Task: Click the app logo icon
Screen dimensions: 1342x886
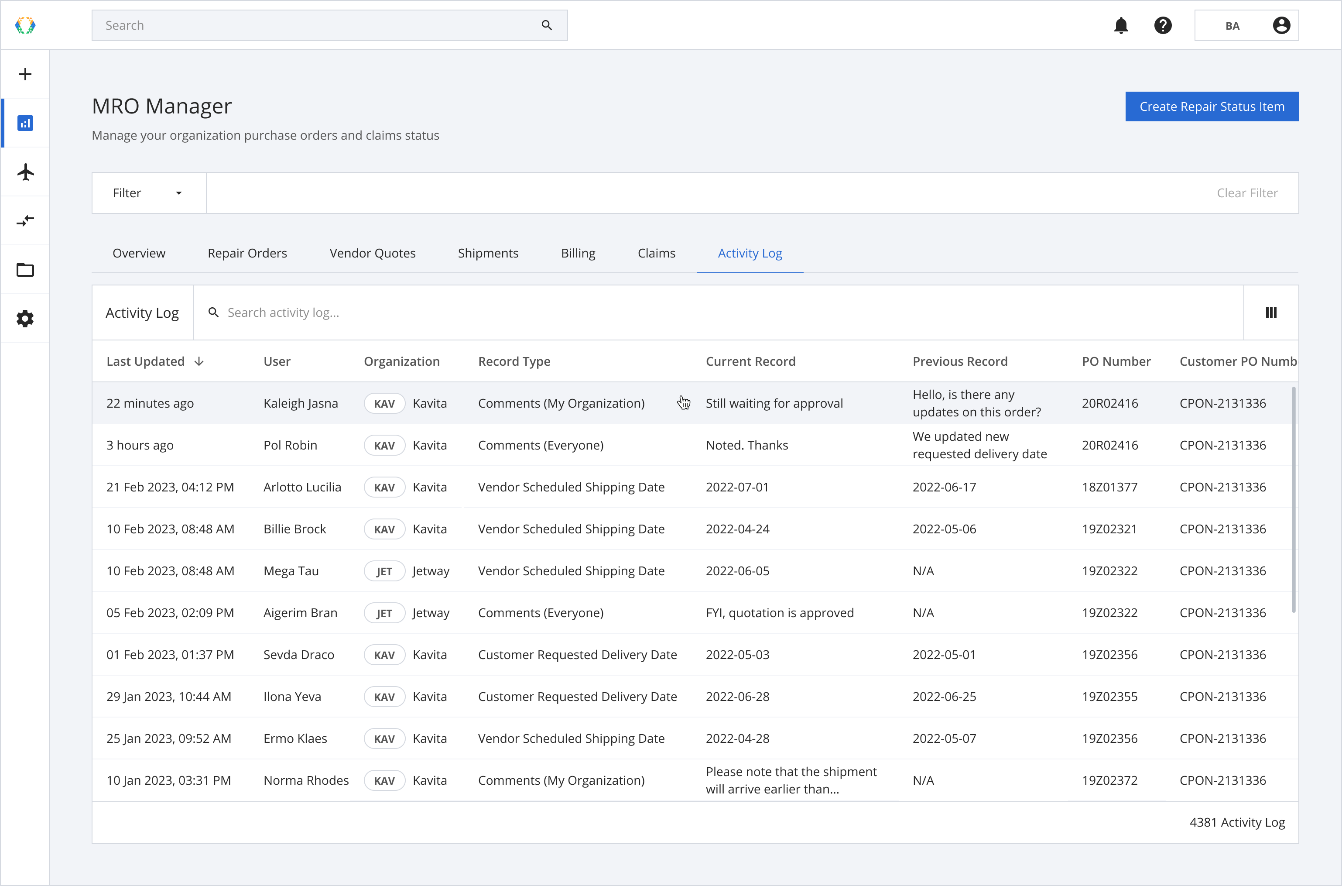Action: tap(25, 25)
